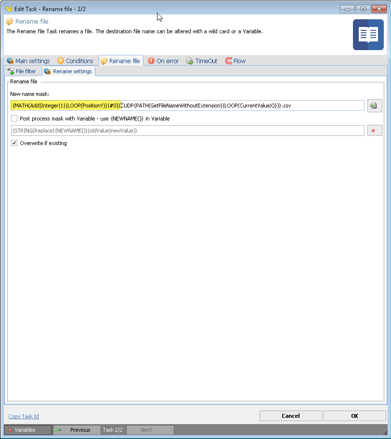Open the Main settings tab
This screenshot has width=391, height=439.
click(x=28, y=61)
